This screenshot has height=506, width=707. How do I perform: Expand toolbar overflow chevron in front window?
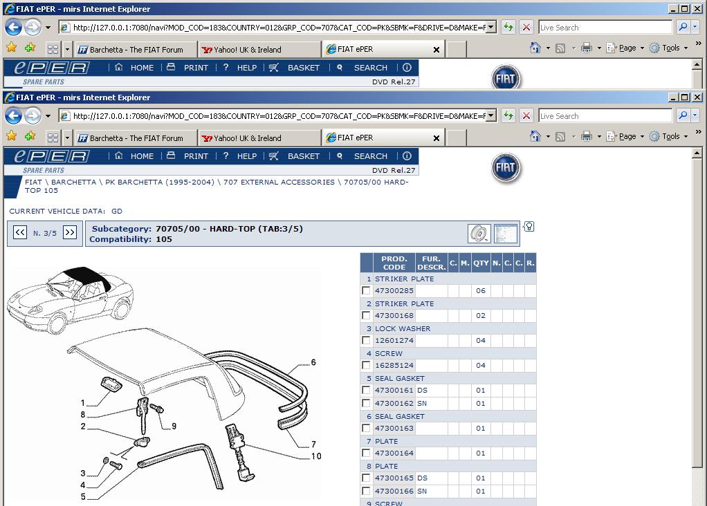[x=699, y=132]
